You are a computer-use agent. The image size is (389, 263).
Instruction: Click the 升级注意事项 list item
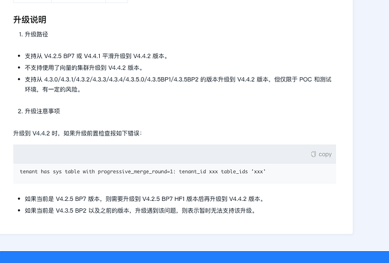pyautogui.click(x=39, y=111)
